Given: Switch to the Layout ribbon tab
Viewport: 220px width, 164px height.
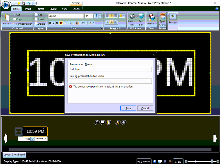Looking at the screenshot, I should coord(53,9).
